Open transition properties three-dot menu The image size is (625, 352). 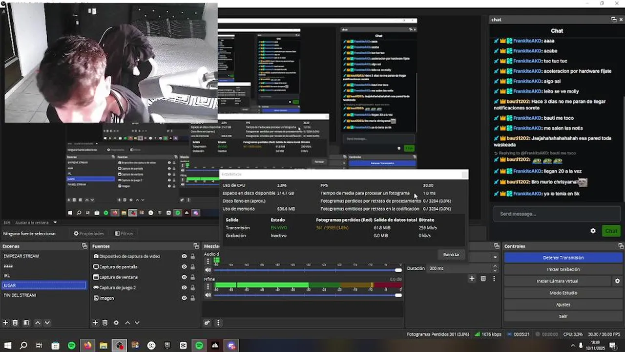click(x=494, y=278)
